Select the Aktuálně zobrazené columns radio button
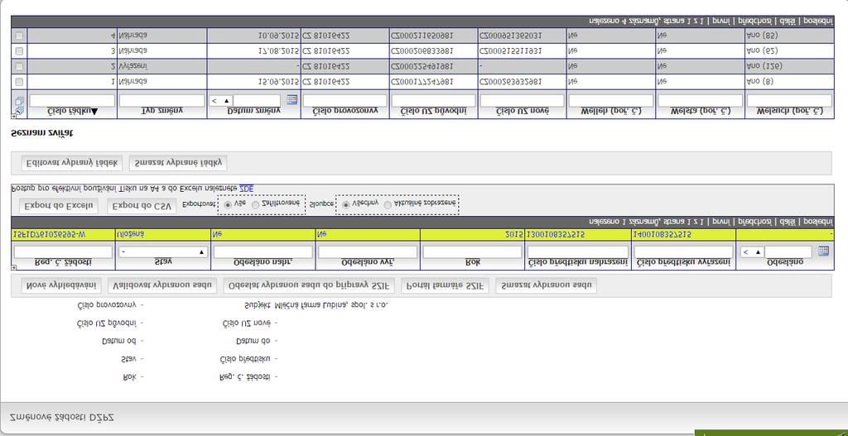Viewport: 848px width, 436px height. (x=388, y=205)
